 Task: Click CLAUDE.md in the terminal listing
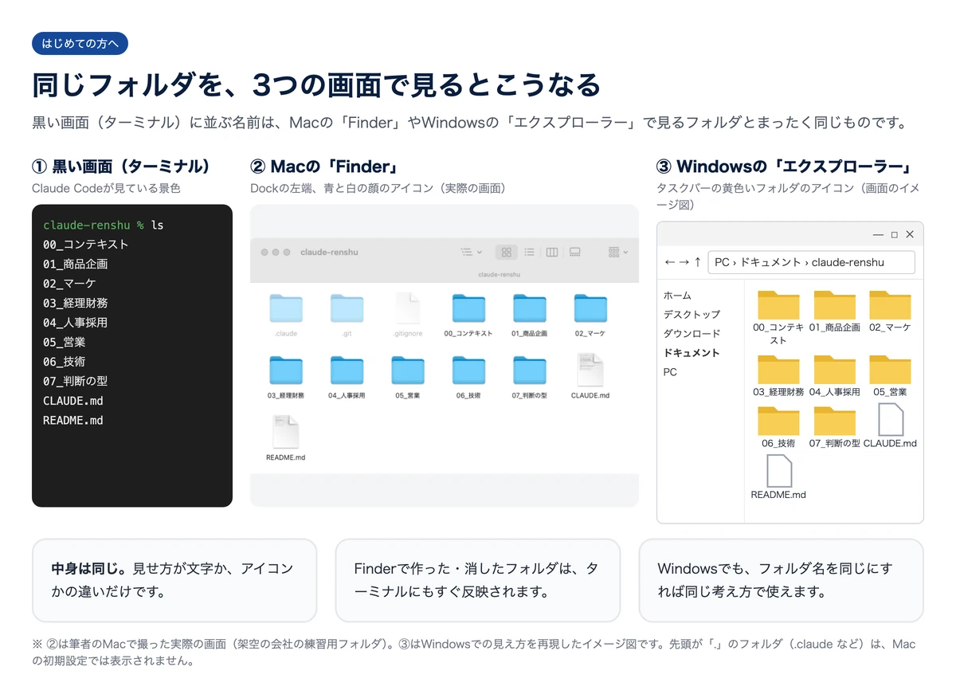pos(73,401)
